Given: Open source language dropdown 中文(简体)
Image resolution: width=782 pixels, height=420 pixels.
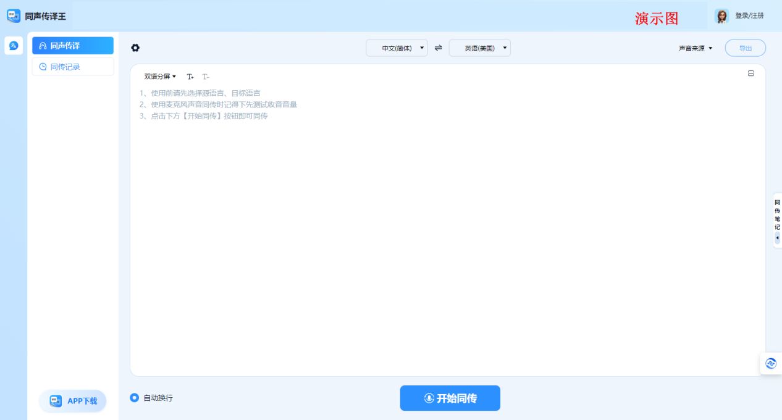Looking at the screenshot, I should point(397,48).
